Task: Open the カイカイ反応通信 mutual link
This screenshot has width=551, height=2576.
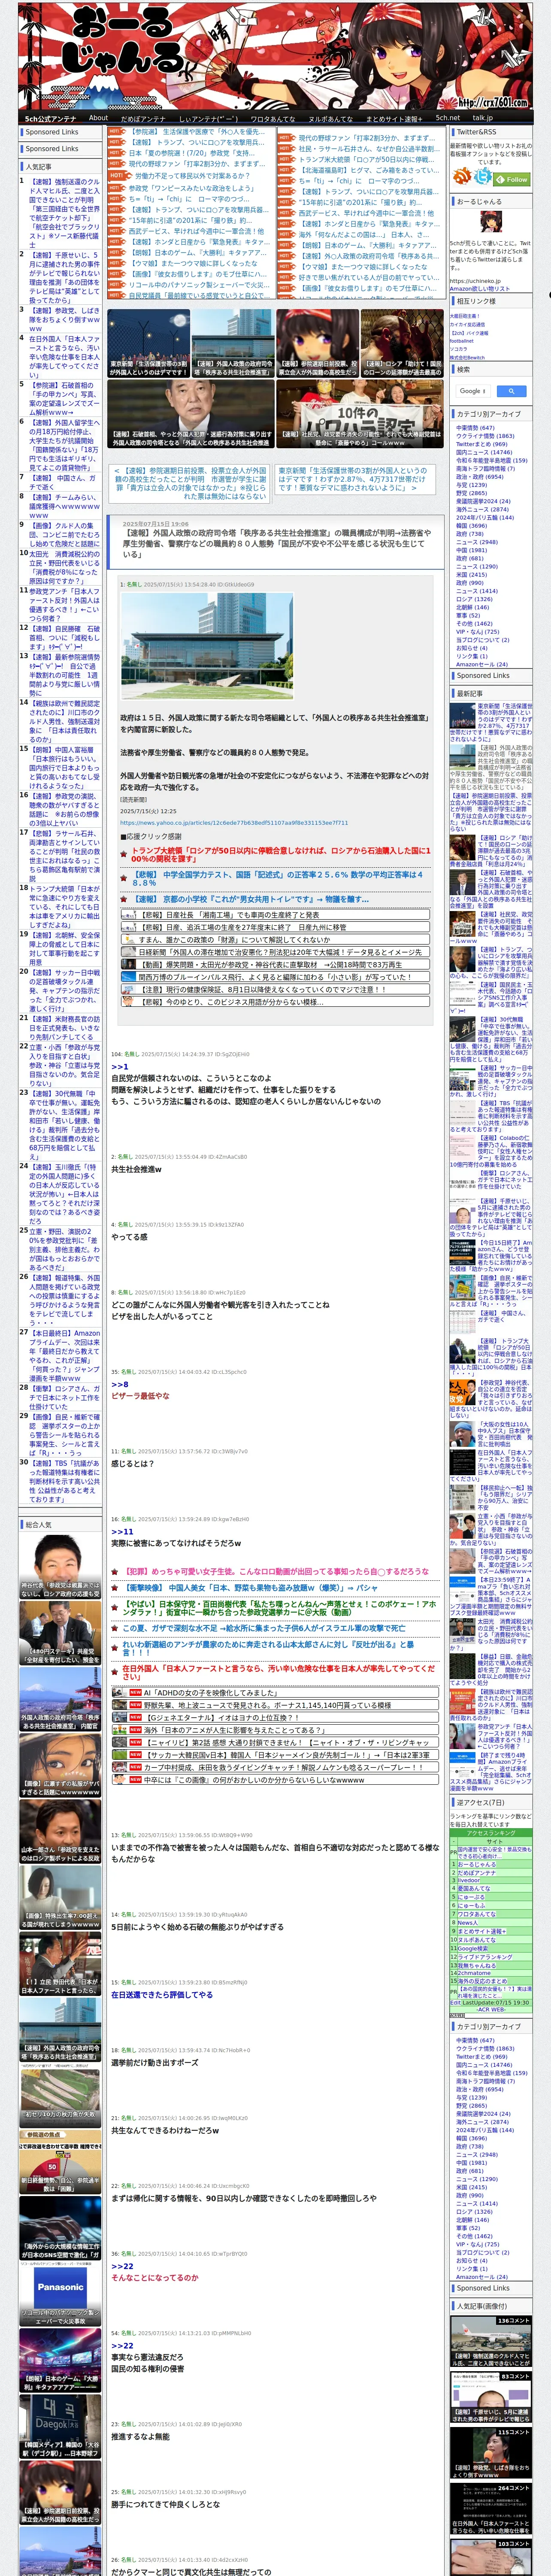Action: coord(467,324)
